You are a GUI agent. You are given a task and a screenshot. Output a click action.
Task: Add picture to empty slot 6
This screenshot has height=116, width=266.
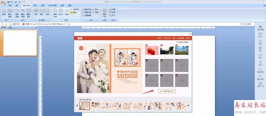pos(182,65)
